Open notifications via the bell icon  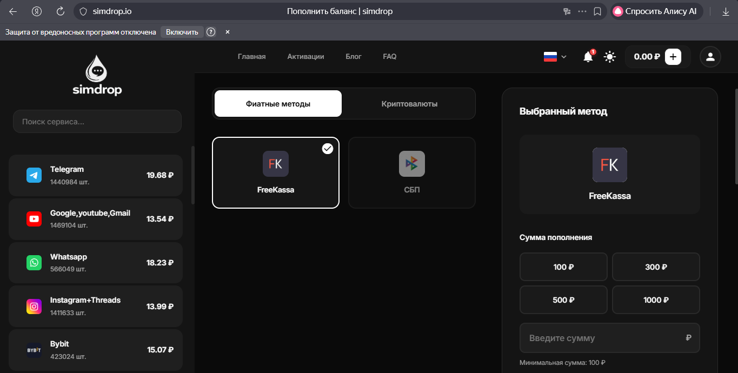[x=588, y=57]
